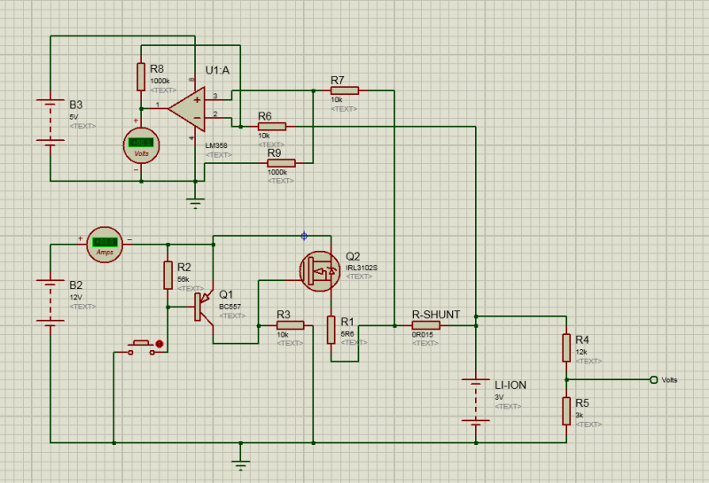709x483 pixels.
Task: Click the R9 1000k feedback resistor
Action: (x=280, y=163)
